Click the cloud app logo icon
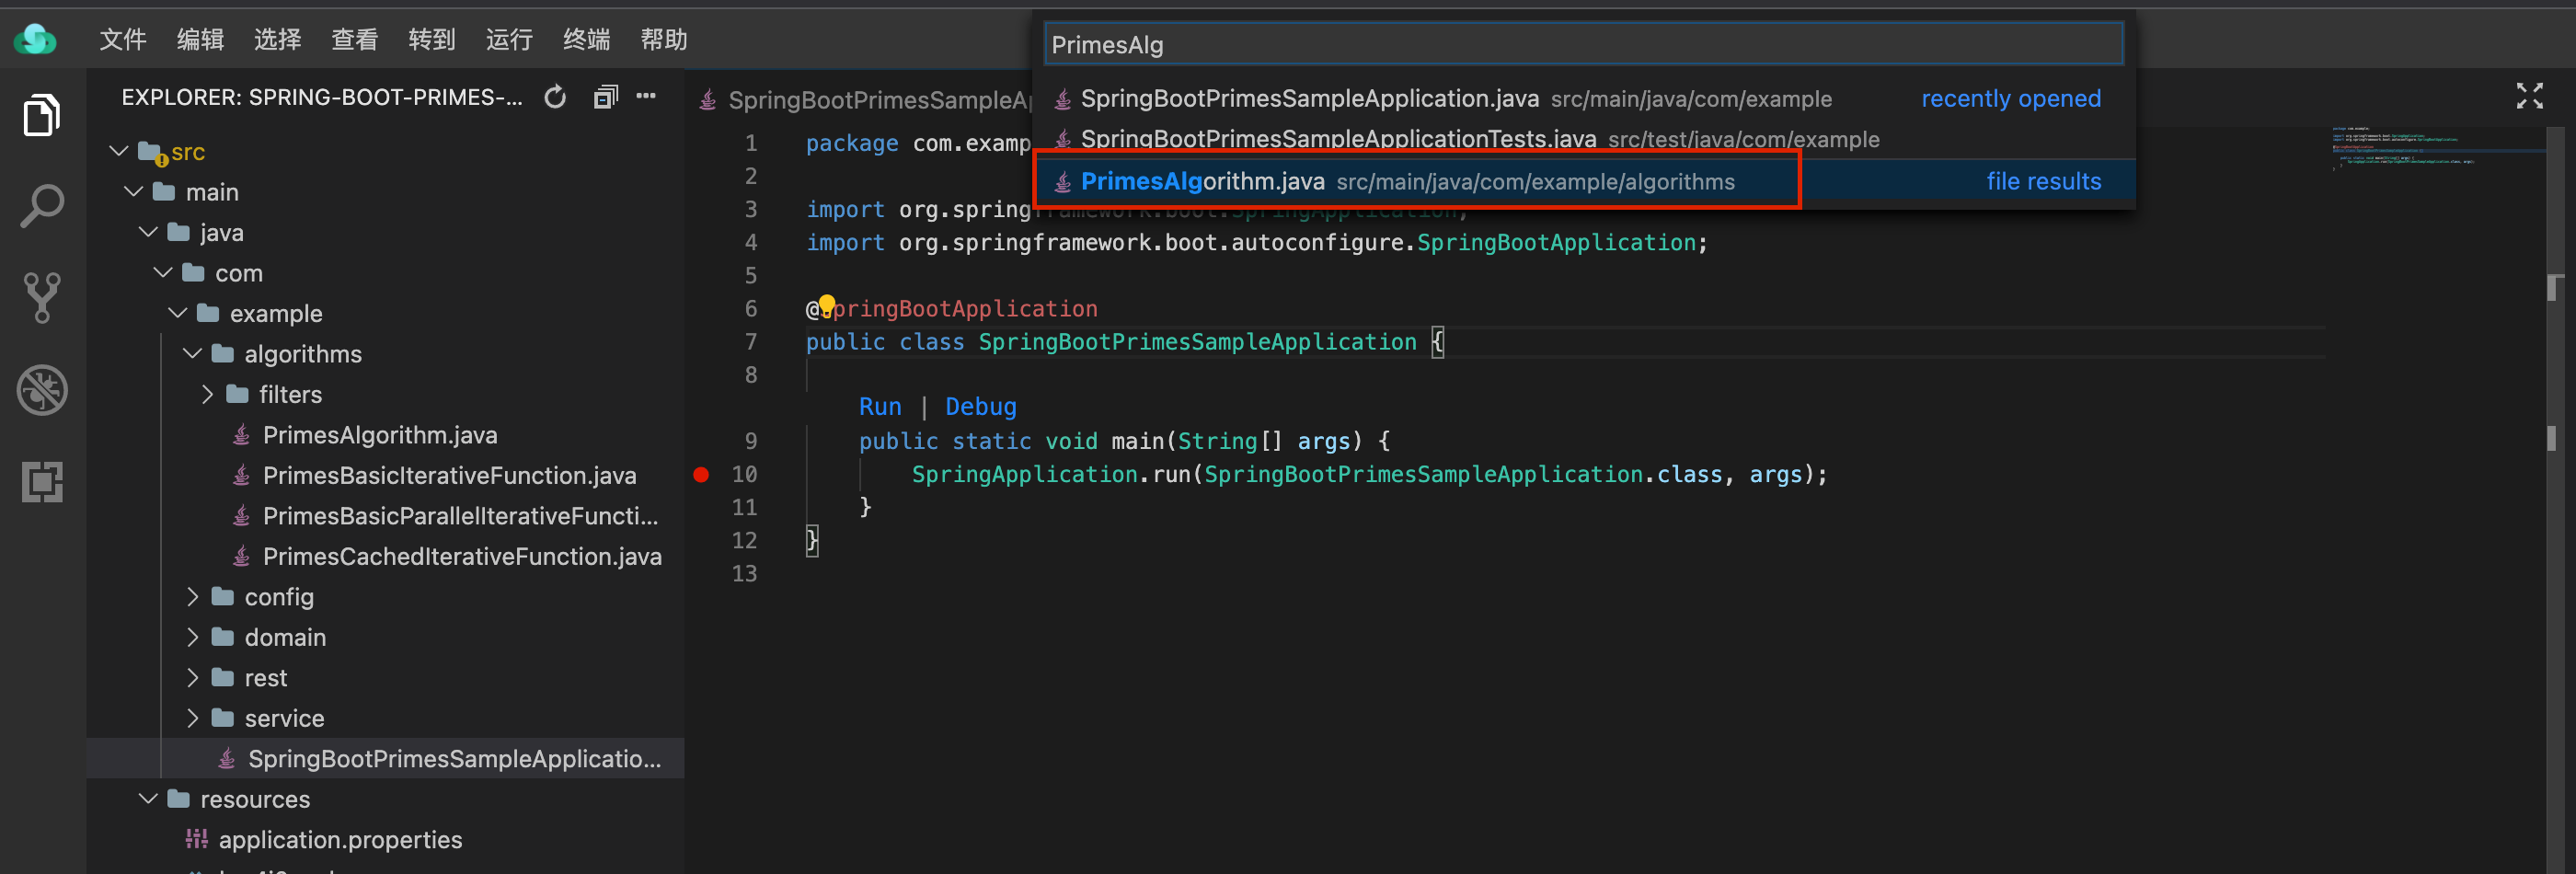 [x=36, y=40]
